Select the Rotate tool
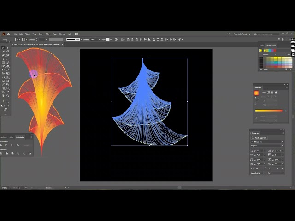This screenshot has height=221, width=295. 3,70
